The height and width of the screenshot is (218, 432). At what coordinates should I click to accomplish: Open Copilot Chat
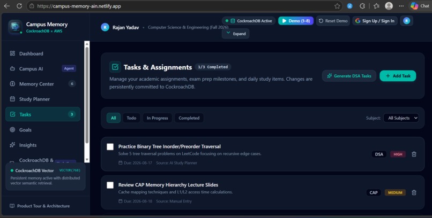(x=420, y=6)
